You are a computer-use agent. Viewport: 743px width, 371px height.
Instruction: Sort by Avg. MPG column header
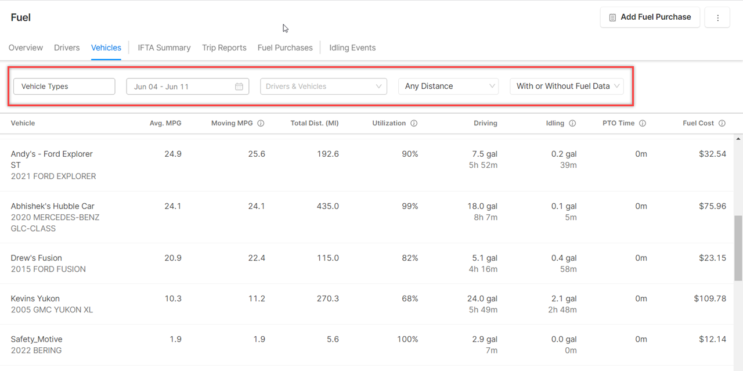[x=165, y=123]
